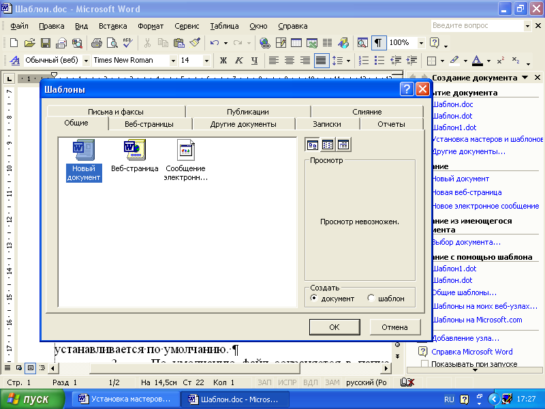Confirm with the OK button
This screenshot has height=409, width=545.
coord(334,327)
